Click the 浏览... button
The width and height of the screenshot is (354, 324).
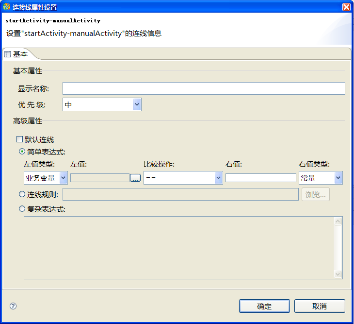[316, 194]
